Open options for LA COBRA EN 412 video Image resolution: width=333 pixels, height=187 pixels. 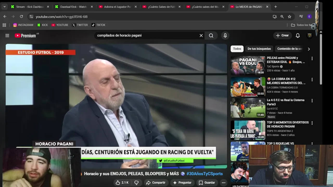coord(312,80)
